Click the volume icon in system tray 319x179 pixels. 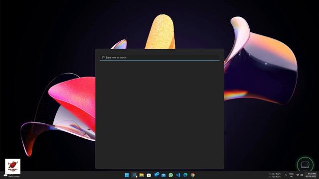click(x=302, y=175)
